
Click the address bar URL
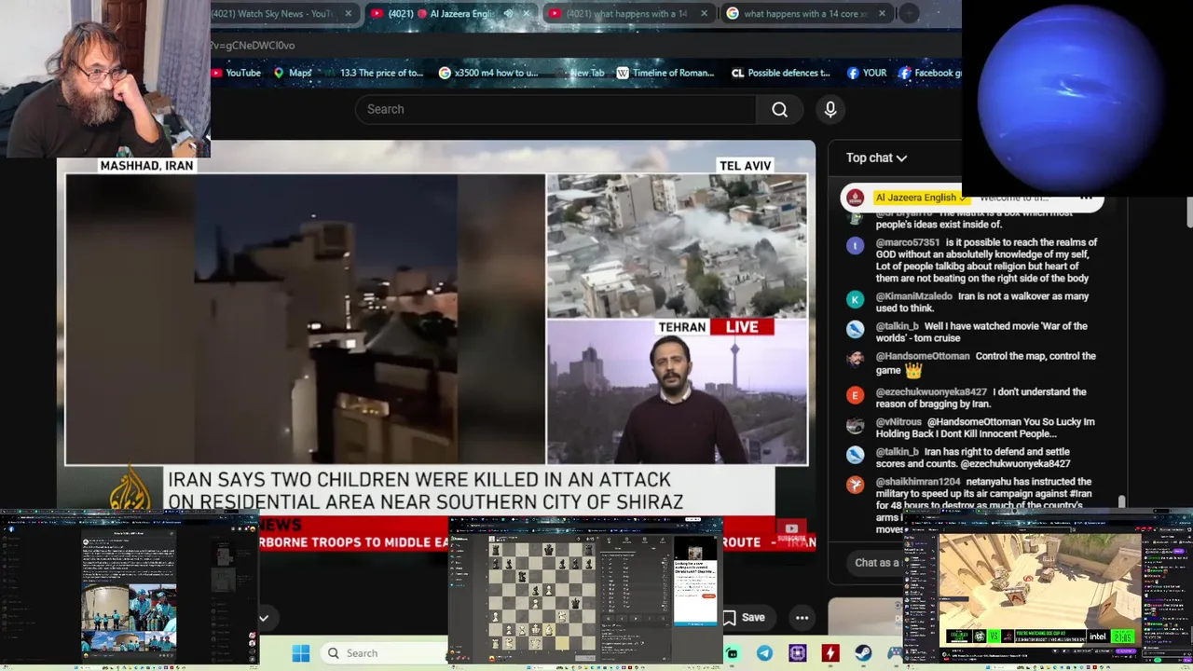click(253, 45)
